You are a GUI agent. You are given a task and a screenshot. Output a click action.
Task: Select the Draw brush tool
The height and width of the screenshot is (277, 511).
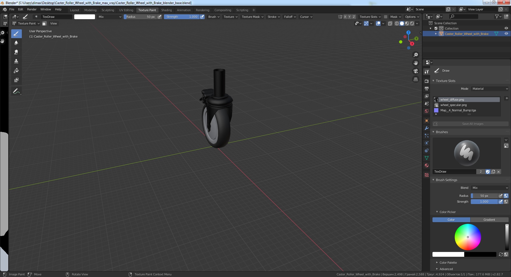pyautogui.click(x=16, y=34)
